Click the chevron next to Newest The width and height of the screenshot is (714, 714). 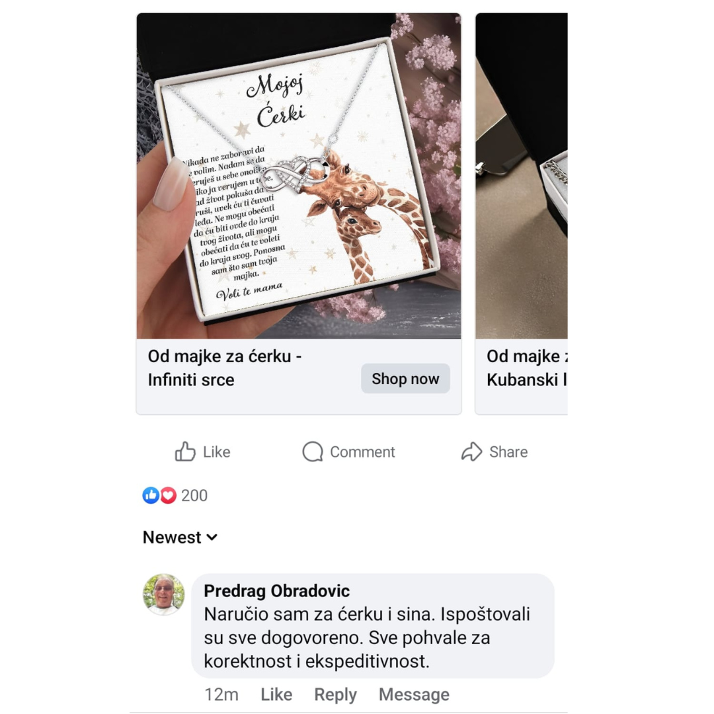click(x=212, y=537)
